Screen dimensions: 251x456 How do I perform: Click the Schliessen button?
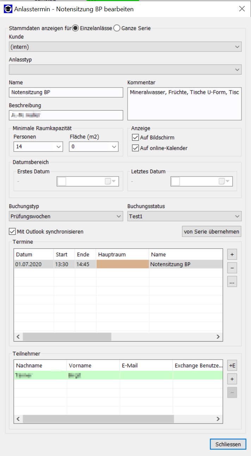pyautogui.click(x=228, y=444)
